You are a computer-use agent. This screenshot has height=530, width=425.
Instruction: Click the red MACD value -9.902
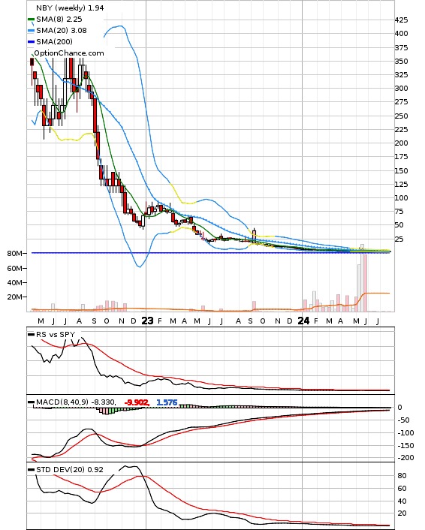pyautogui.click(x=137, y=402)
